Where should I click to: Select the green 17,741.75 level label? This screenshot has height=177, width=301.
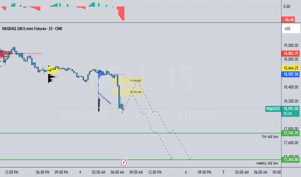(291, 133)
